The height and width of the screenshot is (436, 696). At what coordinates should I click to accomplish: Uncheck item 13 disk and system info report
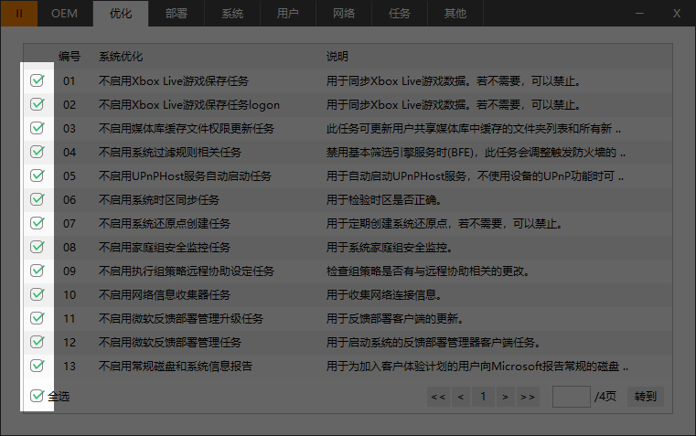(x=37, y=366)
